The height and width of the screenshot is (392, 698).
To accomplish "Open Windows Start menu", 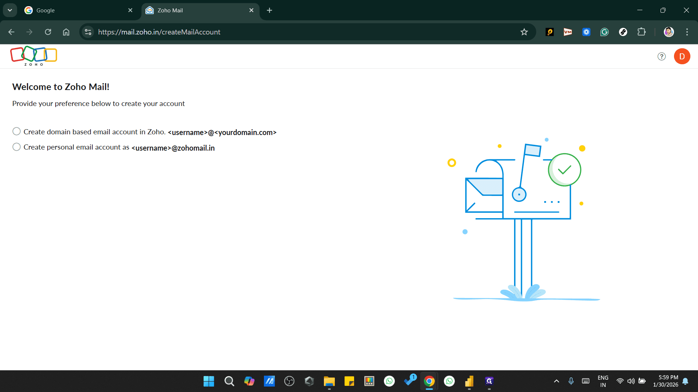I will [209, 381].
